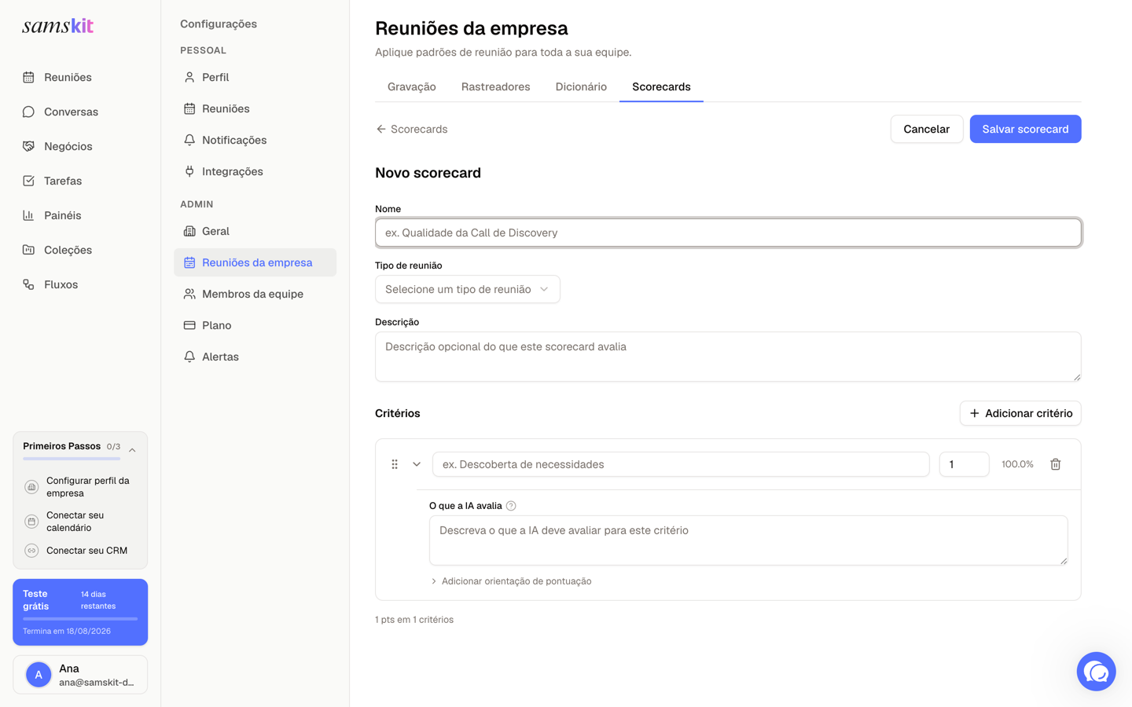Open Integrações settings
The width and height of the screenshot is (1132, 707).
coord(255,171)
